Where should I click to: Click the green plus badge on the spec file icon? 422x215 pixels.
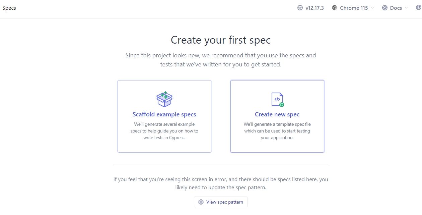(x=282, y=105)
